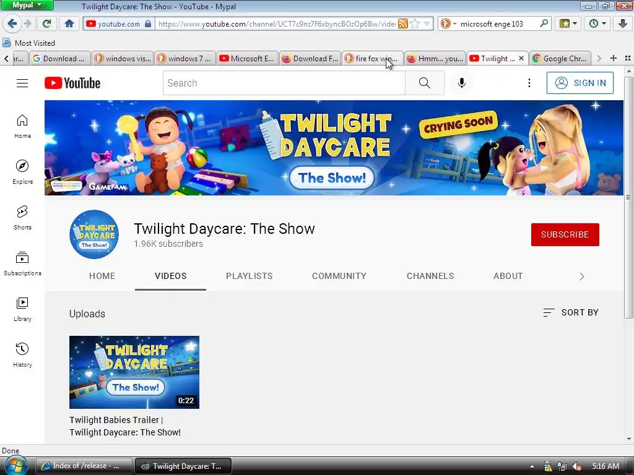Open History in the sidebar

point(22,354)
